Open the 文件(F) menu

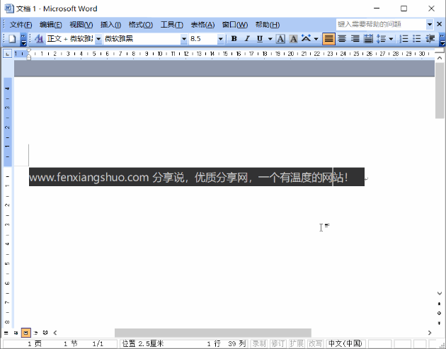(21, 25)
